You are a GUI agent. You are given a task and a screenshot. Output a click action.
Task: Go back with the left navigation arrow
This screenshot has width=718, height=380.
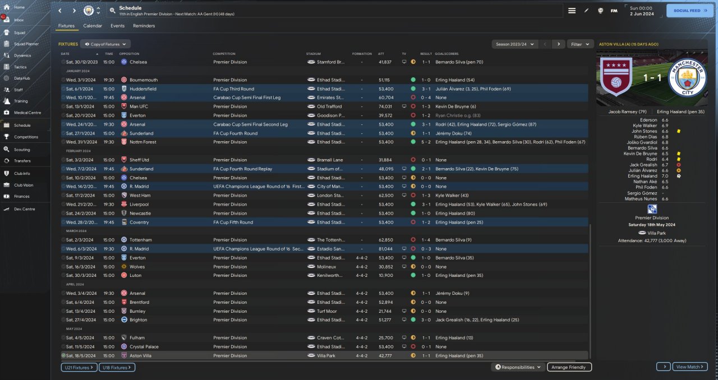60,11
